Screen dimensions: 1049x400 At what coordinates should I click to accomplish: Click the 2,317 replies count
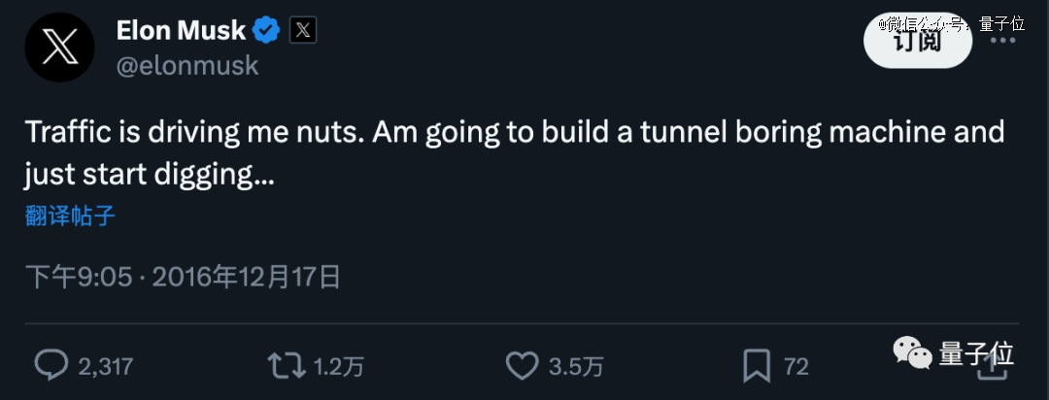coord(106,367)
